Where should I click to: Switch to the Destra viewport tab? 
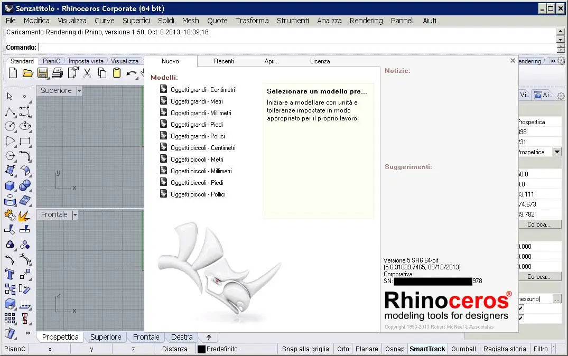[x=181, y=337]
